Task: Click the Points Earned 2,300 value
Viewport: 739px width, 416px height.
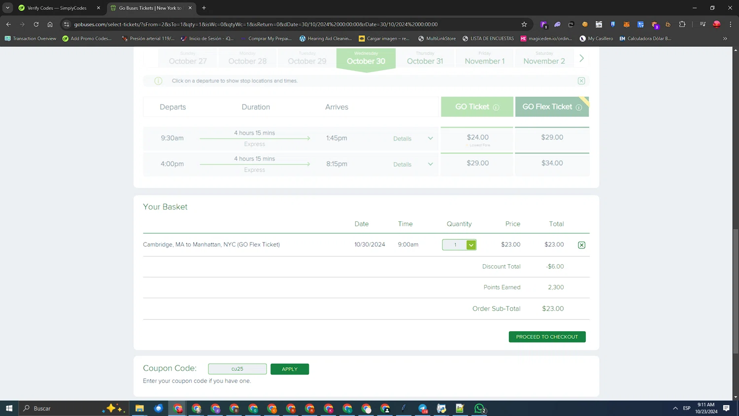Action: (556, 287)
